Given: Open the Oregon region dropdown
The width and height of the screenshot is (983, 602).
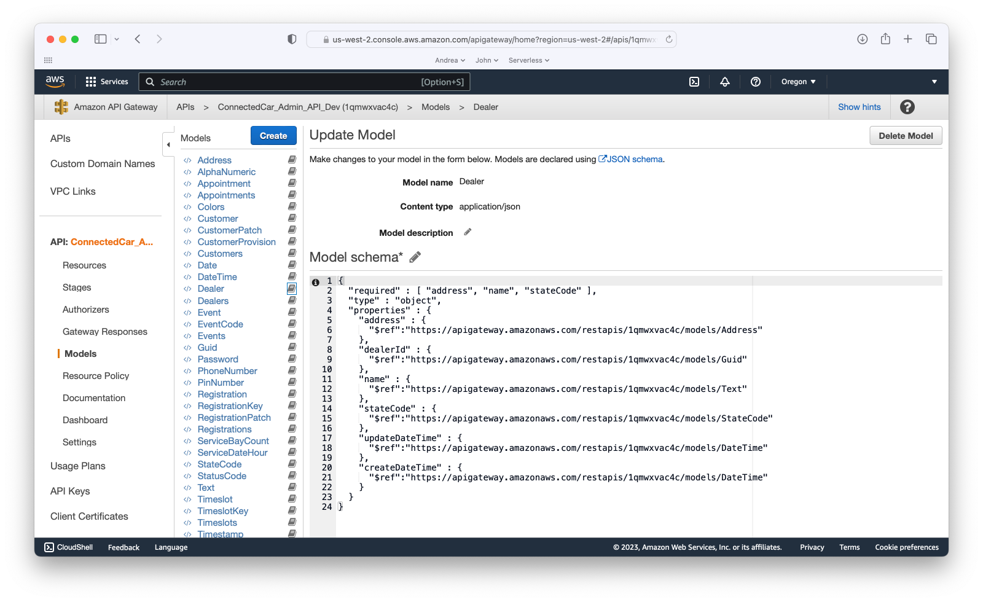Looking at the screenshot, I should point(798,82).
